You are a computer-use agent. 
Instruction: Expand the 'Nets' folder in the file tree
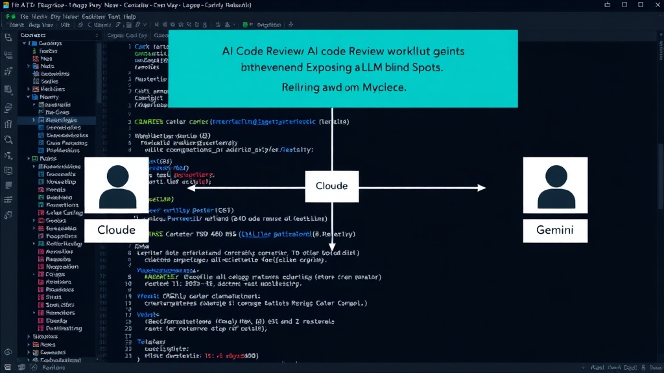[29, 67]
